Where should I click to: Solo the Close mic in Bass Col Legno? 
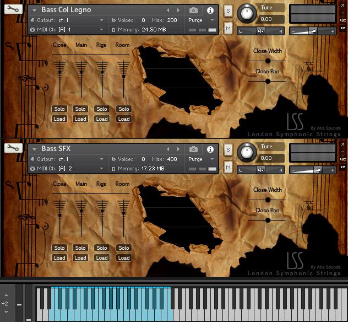click(59, 109)
